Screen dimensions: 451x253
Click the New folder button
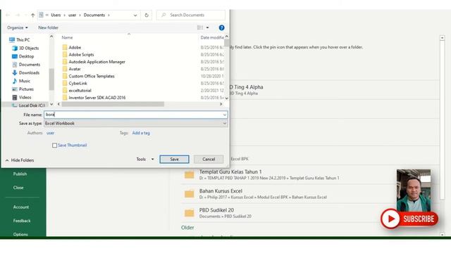48,28
